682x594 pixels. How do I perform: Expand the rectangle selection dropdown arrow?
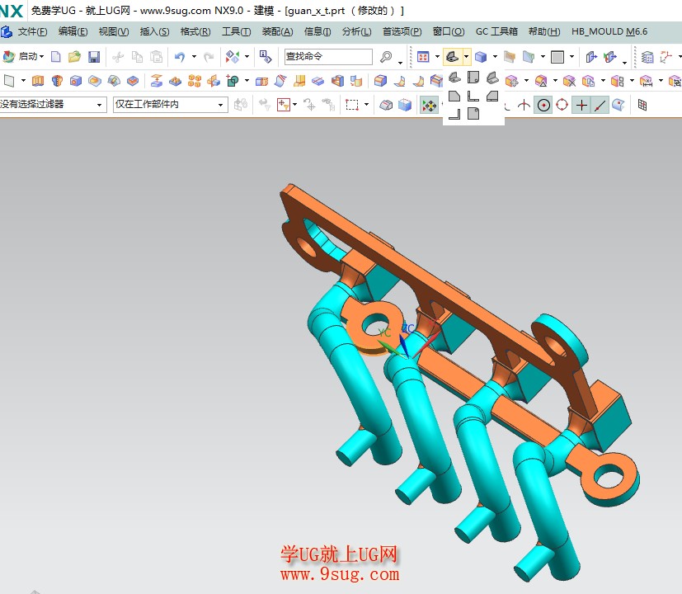[366, 105]
